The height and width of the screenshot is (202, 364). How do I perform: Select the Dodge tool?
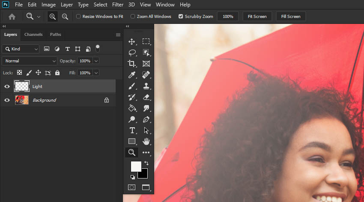tap(131, 119)
